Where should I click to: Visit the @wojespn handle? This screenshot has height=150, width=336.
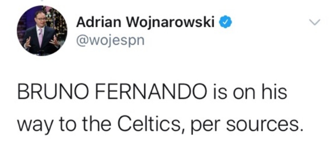111,40
